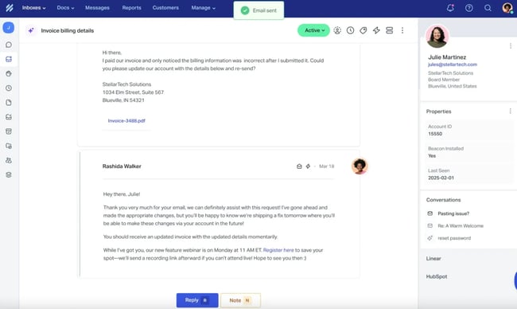Open the user profile avatar menu
Viewport: 517px width, 309px height.
click(507, 8)
